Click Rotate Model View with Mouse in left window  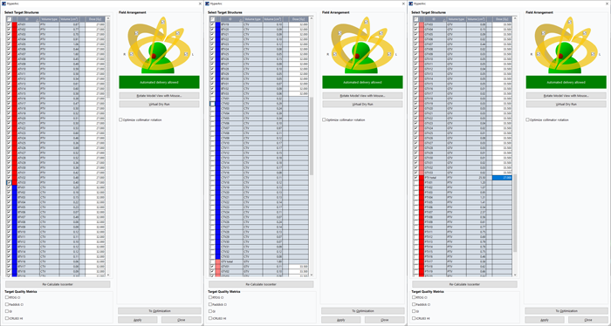click(x=159, y=96)
